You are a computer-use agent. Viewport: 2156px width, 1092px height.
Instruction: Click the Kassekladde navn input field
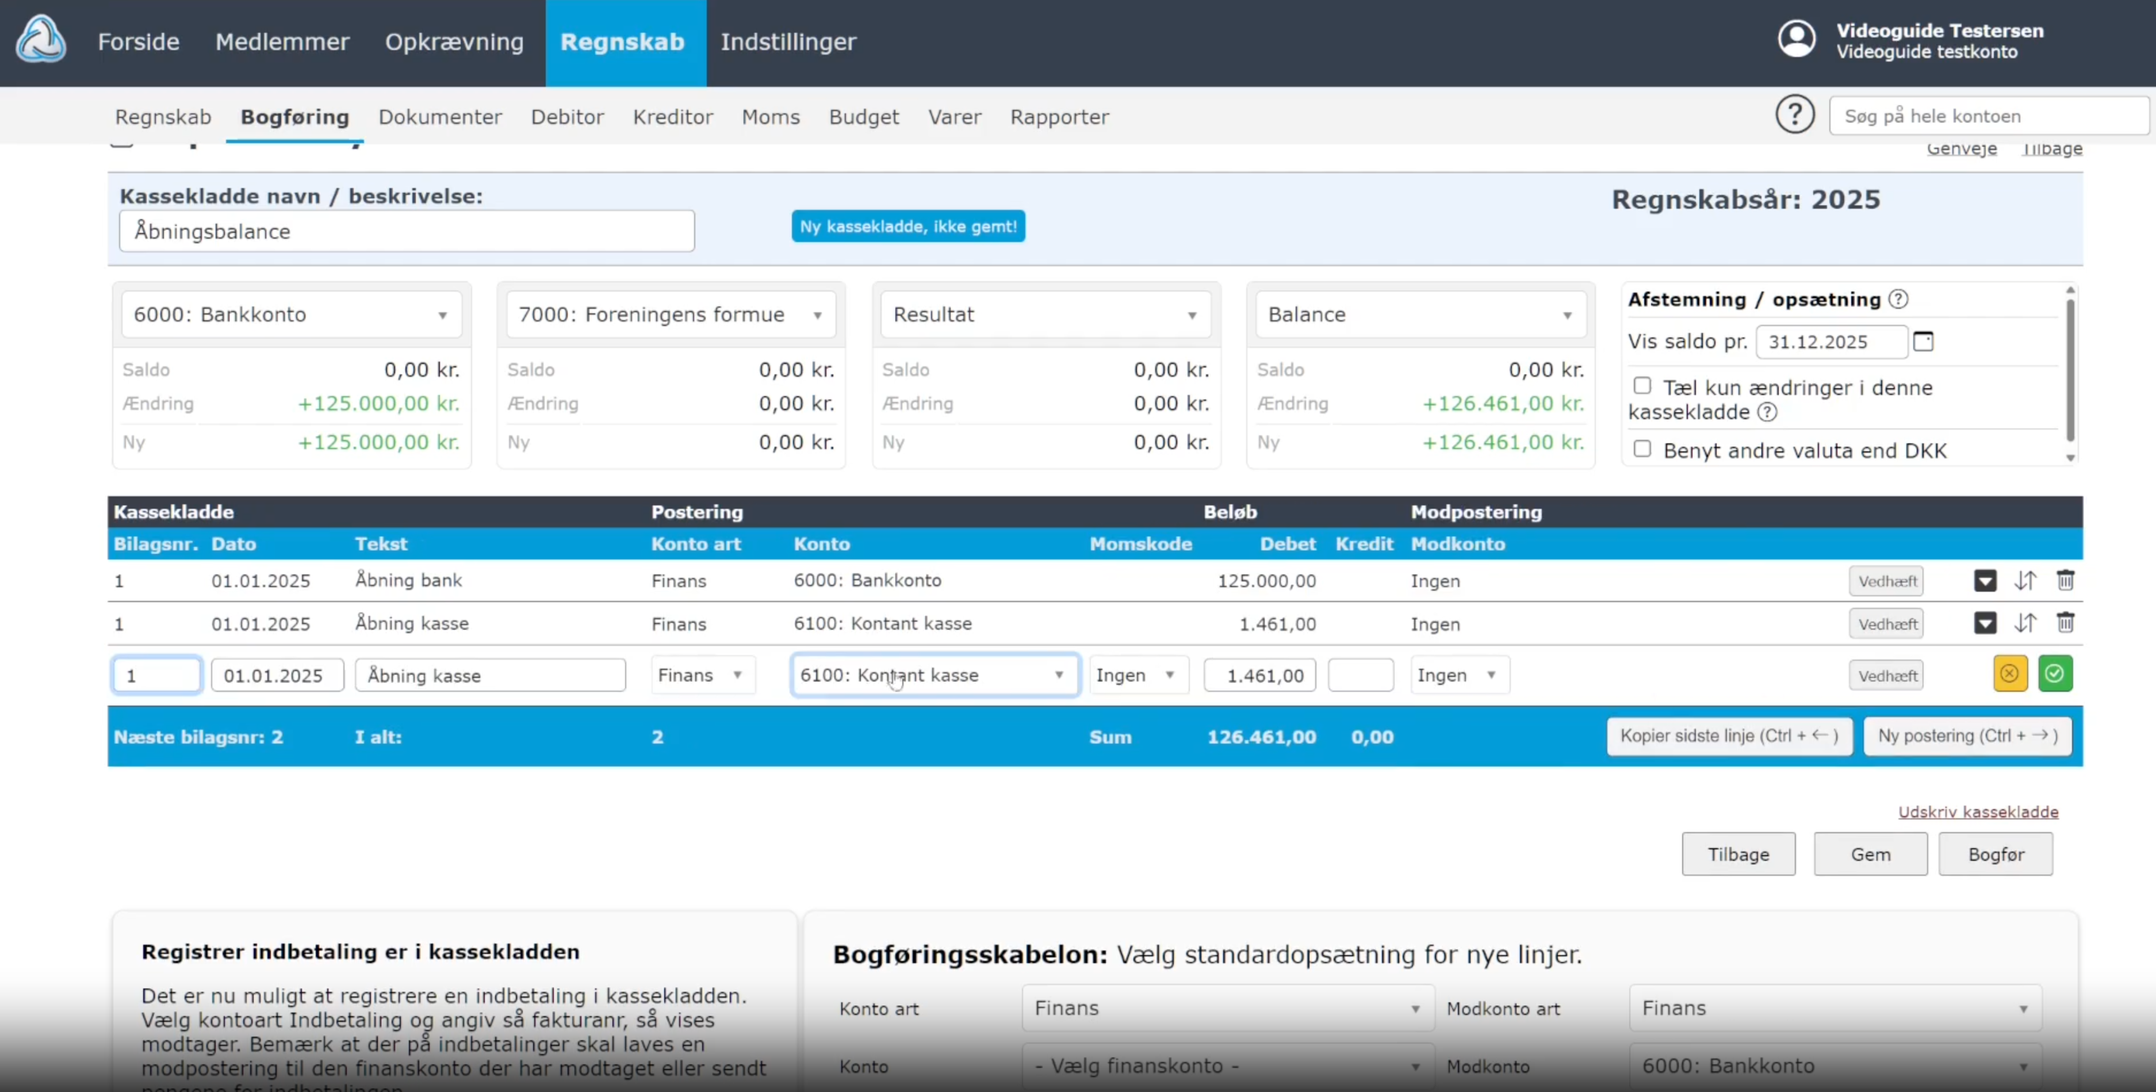(x=407, y=231)
